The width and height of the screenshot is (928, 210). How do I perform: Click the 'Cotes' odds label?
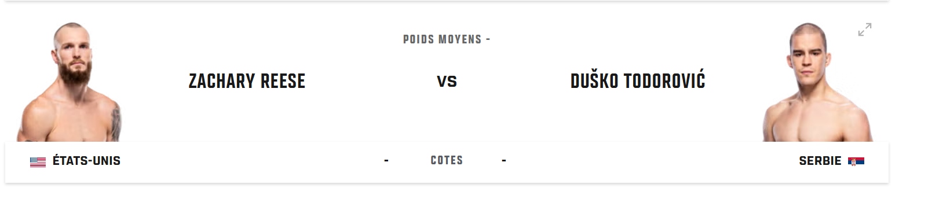pos(447,160)
